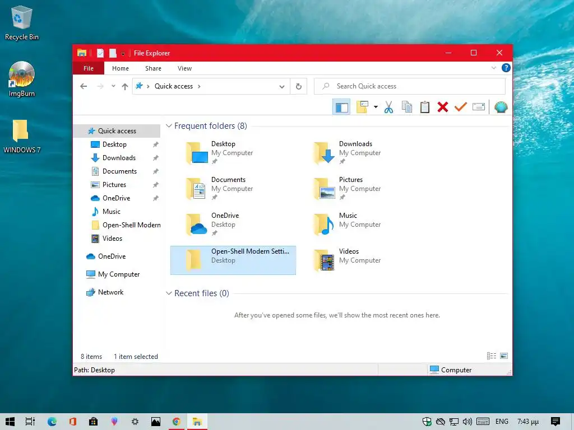This screenshot has height=430, width=574.
Task: Click the Refresh button
Action: [299, 86]
